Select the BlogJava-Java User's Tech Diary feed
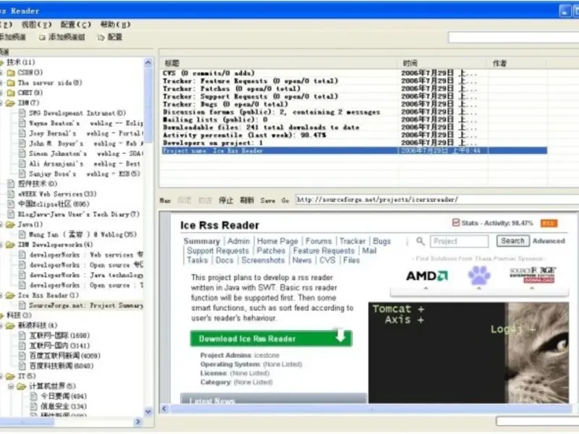579x434 pixels. pos(79,214)
